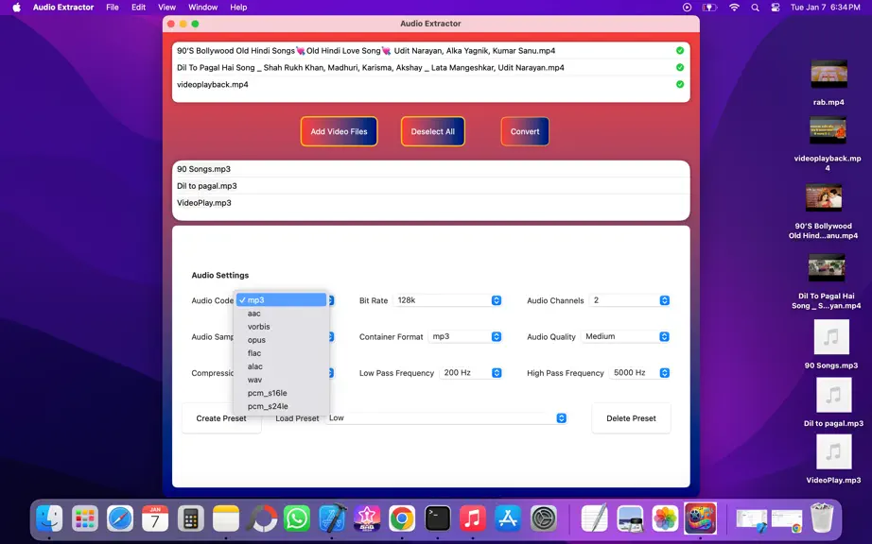
Task: Click Audio Extractor icon in dock
Action: [700, 518]
